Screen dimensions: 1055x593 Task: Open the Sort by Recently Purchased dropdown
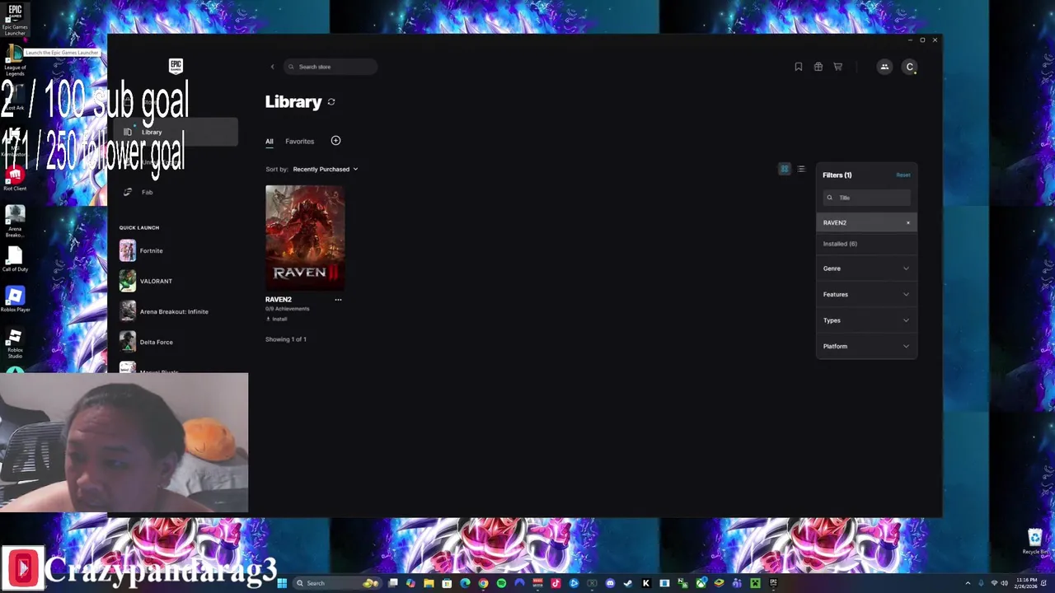click(x=325, y=169)
